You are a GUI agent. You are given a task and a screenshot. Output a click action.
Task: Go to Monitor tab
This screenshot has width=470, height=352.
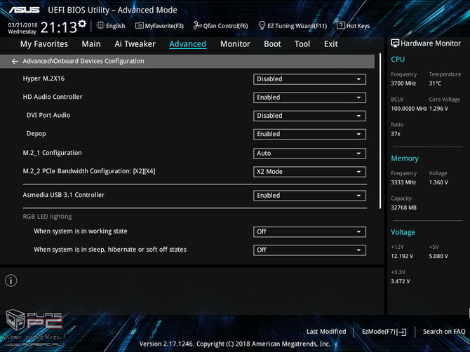(x=235, y=44)
